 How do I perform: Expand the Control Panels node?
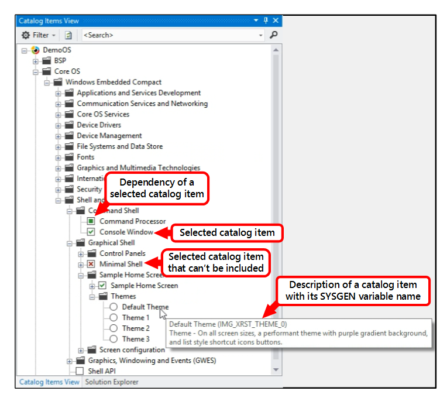(81, 255)
